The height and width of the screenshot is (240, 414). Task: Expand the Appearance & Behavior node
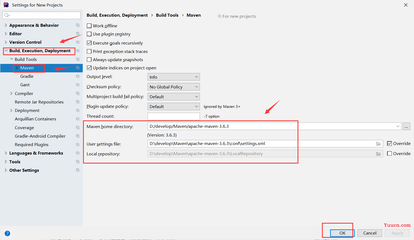(6, 25)
